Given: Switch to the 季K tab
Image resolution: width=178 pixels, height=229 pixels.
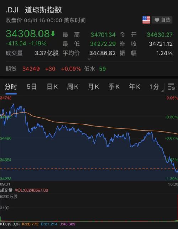Looking at the screenshot, I should (114, 87).
